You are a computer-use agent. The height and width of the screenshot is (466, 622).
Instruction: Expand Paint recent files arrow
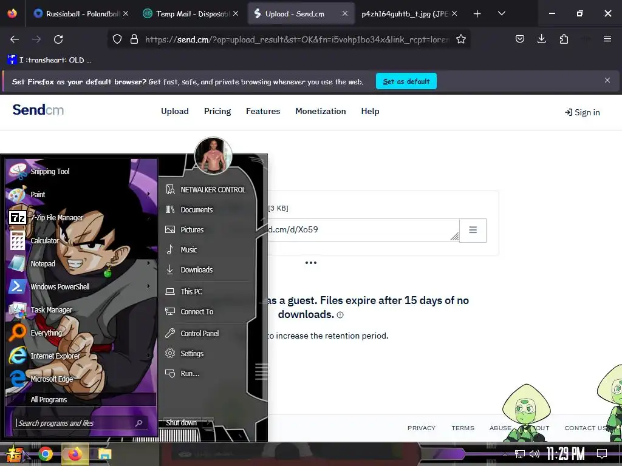pyautogui.click(x=149, y=194)
